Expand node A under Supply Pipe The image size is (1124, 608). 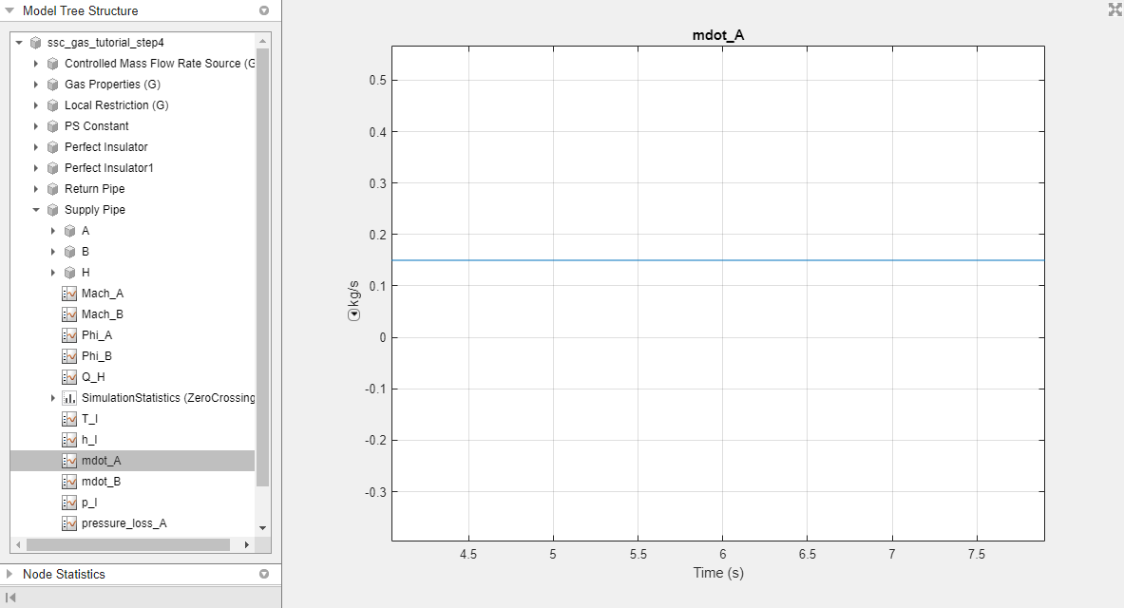point(53,231)
